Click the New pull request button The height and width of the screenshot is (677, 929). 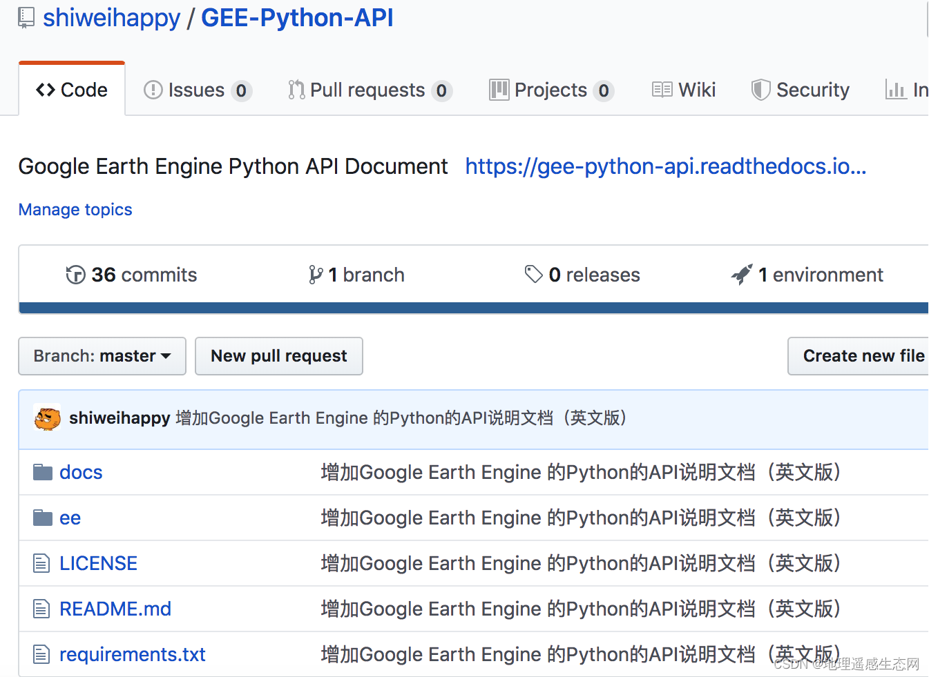pyautogui.click(x=279, y=356)
